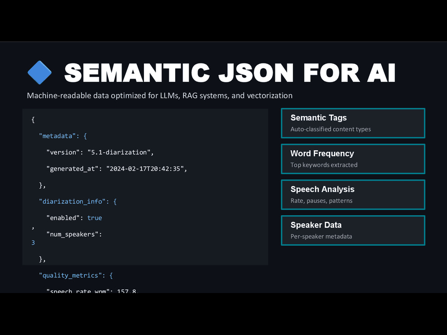Click the timestamp "2024-02-17T20:42:35"
Image resolution: width=447 pixels, height=335 pixels.
coord(145,169)
